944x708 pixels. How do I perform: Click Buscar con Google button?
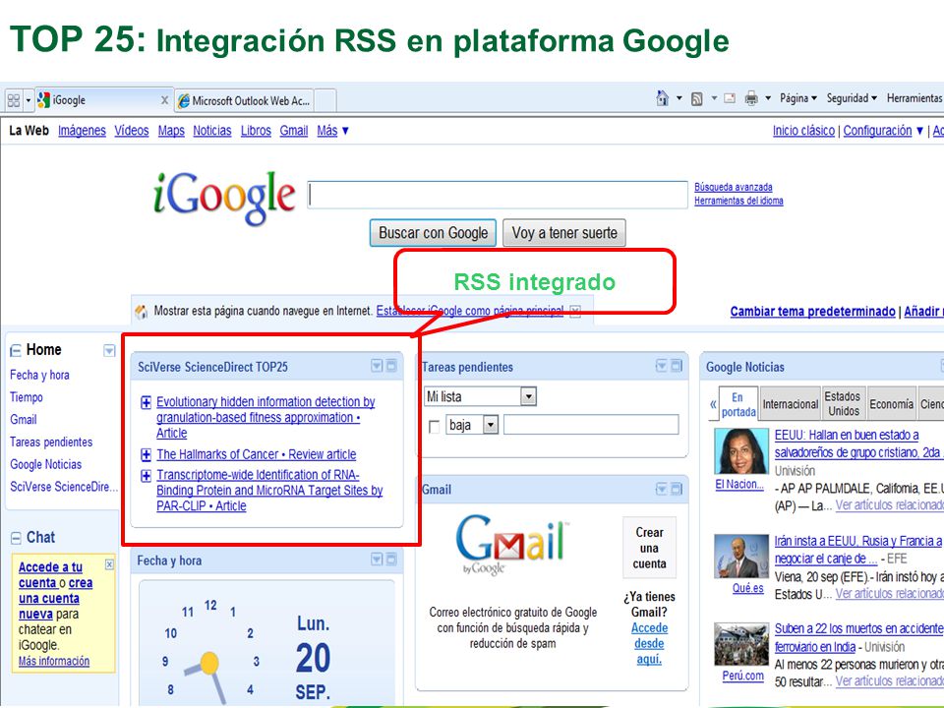(433, 233)
